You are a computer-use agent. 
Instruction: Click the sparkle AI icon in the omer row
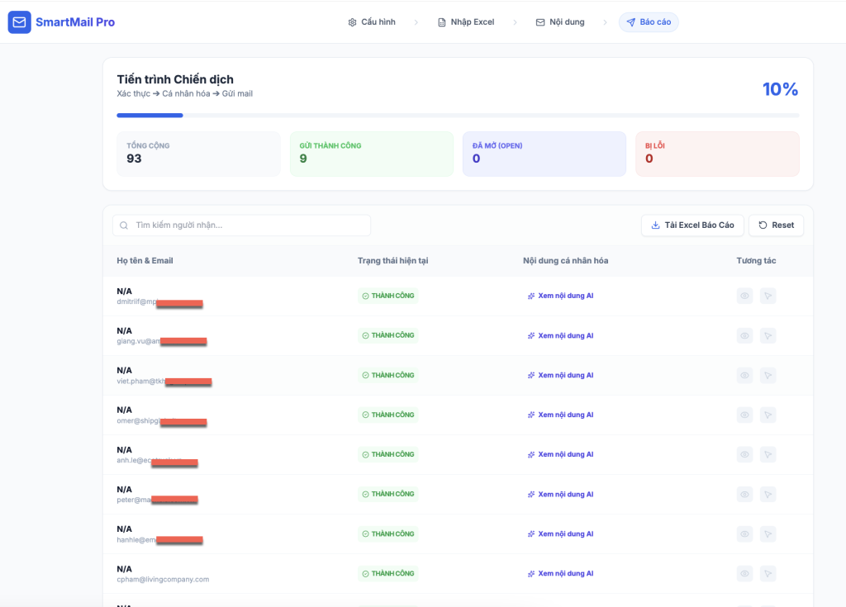click(531, 415)
